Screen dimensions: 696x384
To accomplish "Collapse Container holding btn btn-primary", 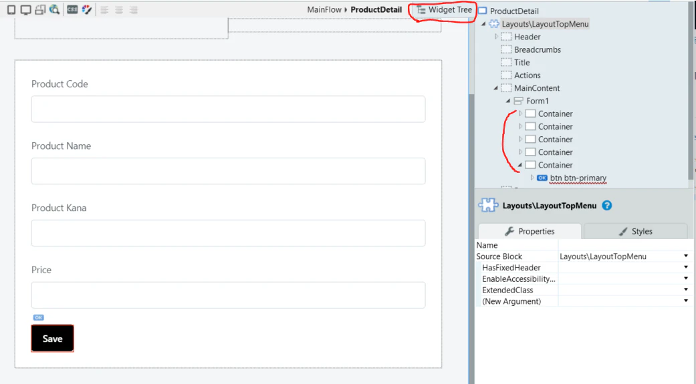I will click(x=519, y=165).
